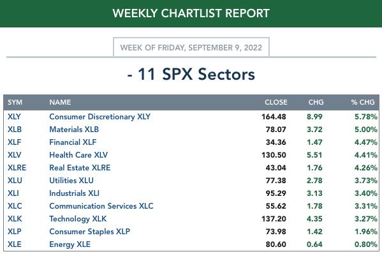Open Communication Services XLC link
Image resolution: width=382 pixels, height=254 pixels.
(x=101, y=206)
